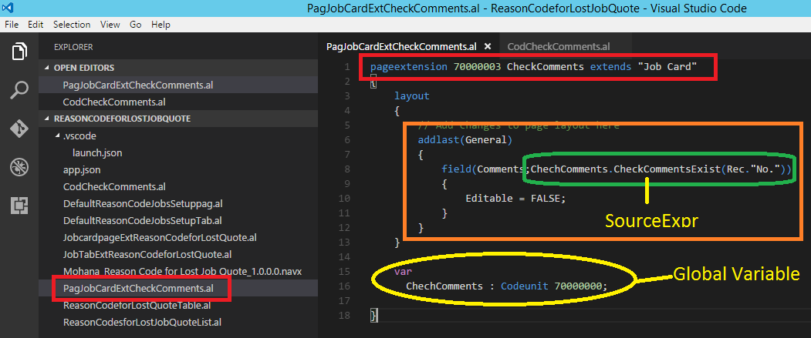Open ReasonCodesforLostJobQuoteList.al file
Screen dimensions: 811x338
coord(142,322)
